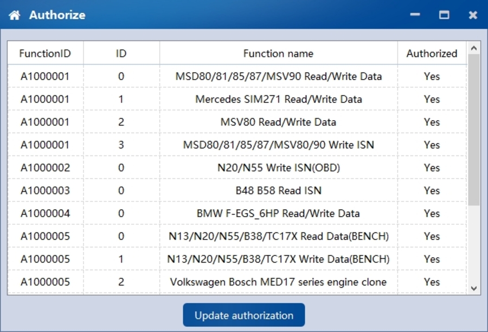Image resolution: width=488 pixels, height=332 pixels.
Task: Select the B48 B58 Read ISN row
Action: (278, 191)
